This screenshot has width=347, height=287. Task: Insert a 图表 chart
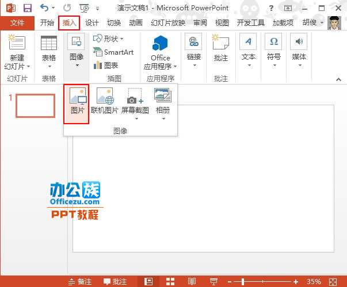click(x=106, y=66)
